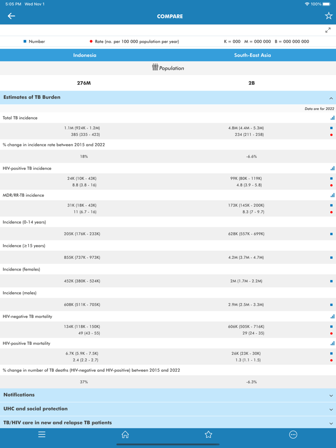Viewport: 336px width, 448px height.
Task: Tap '134K (118K - 150K)' value
Action: (82, 326)
